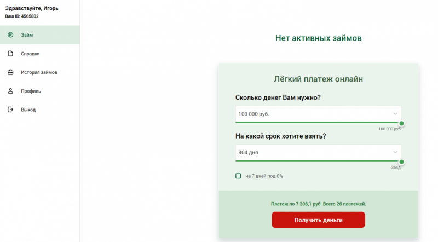Open История займов in the sidebar
Image resolution: width=438 pixels, height=242 pixels.
[39, 72]
